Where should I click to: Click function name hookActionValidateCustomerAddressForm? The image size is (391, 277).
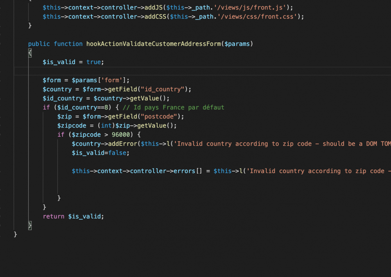coord(154,44)
